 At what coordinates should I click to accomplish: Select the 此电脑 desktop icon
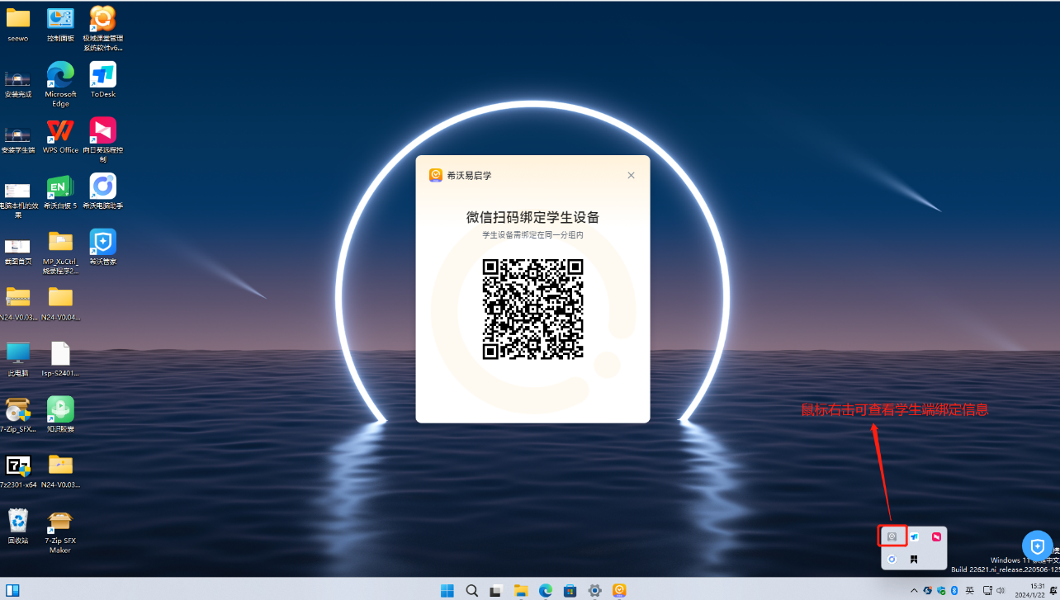coord(17,359)
